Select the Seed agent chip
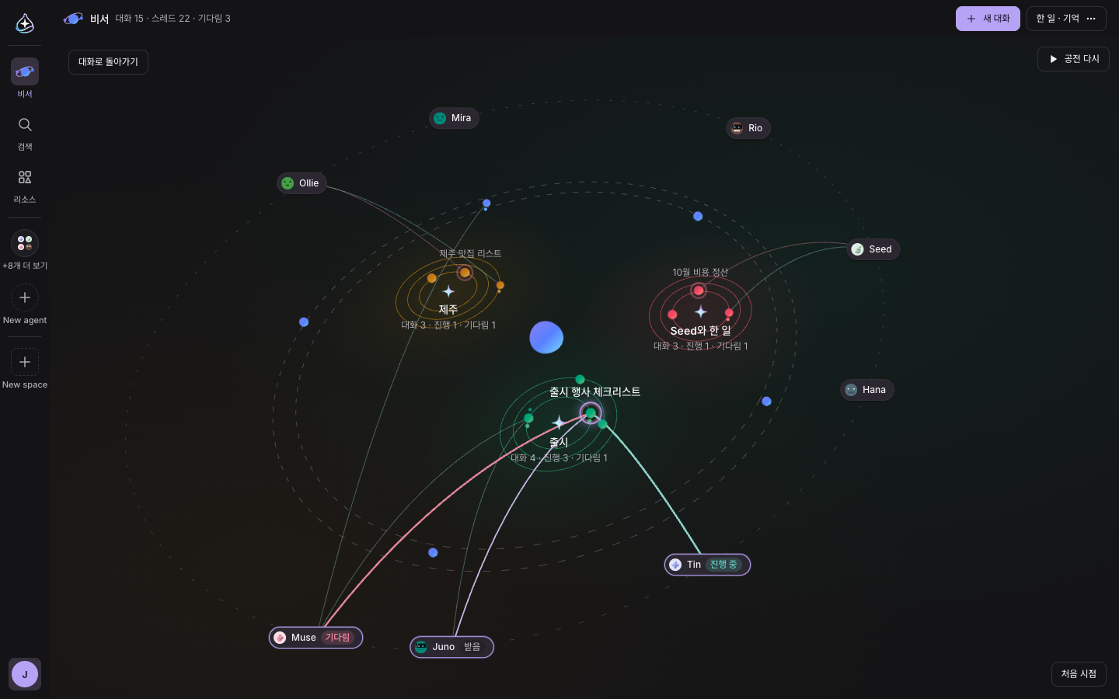 (873, 249)
